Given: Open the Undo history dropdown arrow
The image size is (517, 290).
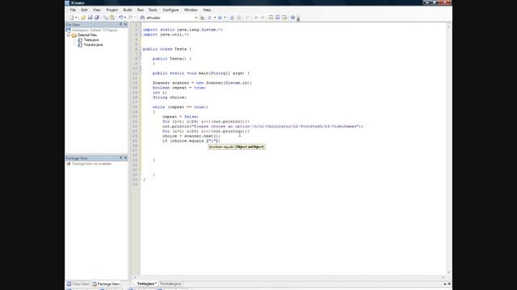Looking at the screenshot, I should tap(125, 18).
